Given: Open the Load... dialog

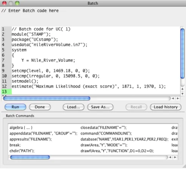Looking at the screenshot, I should click(x=74, y=107).
